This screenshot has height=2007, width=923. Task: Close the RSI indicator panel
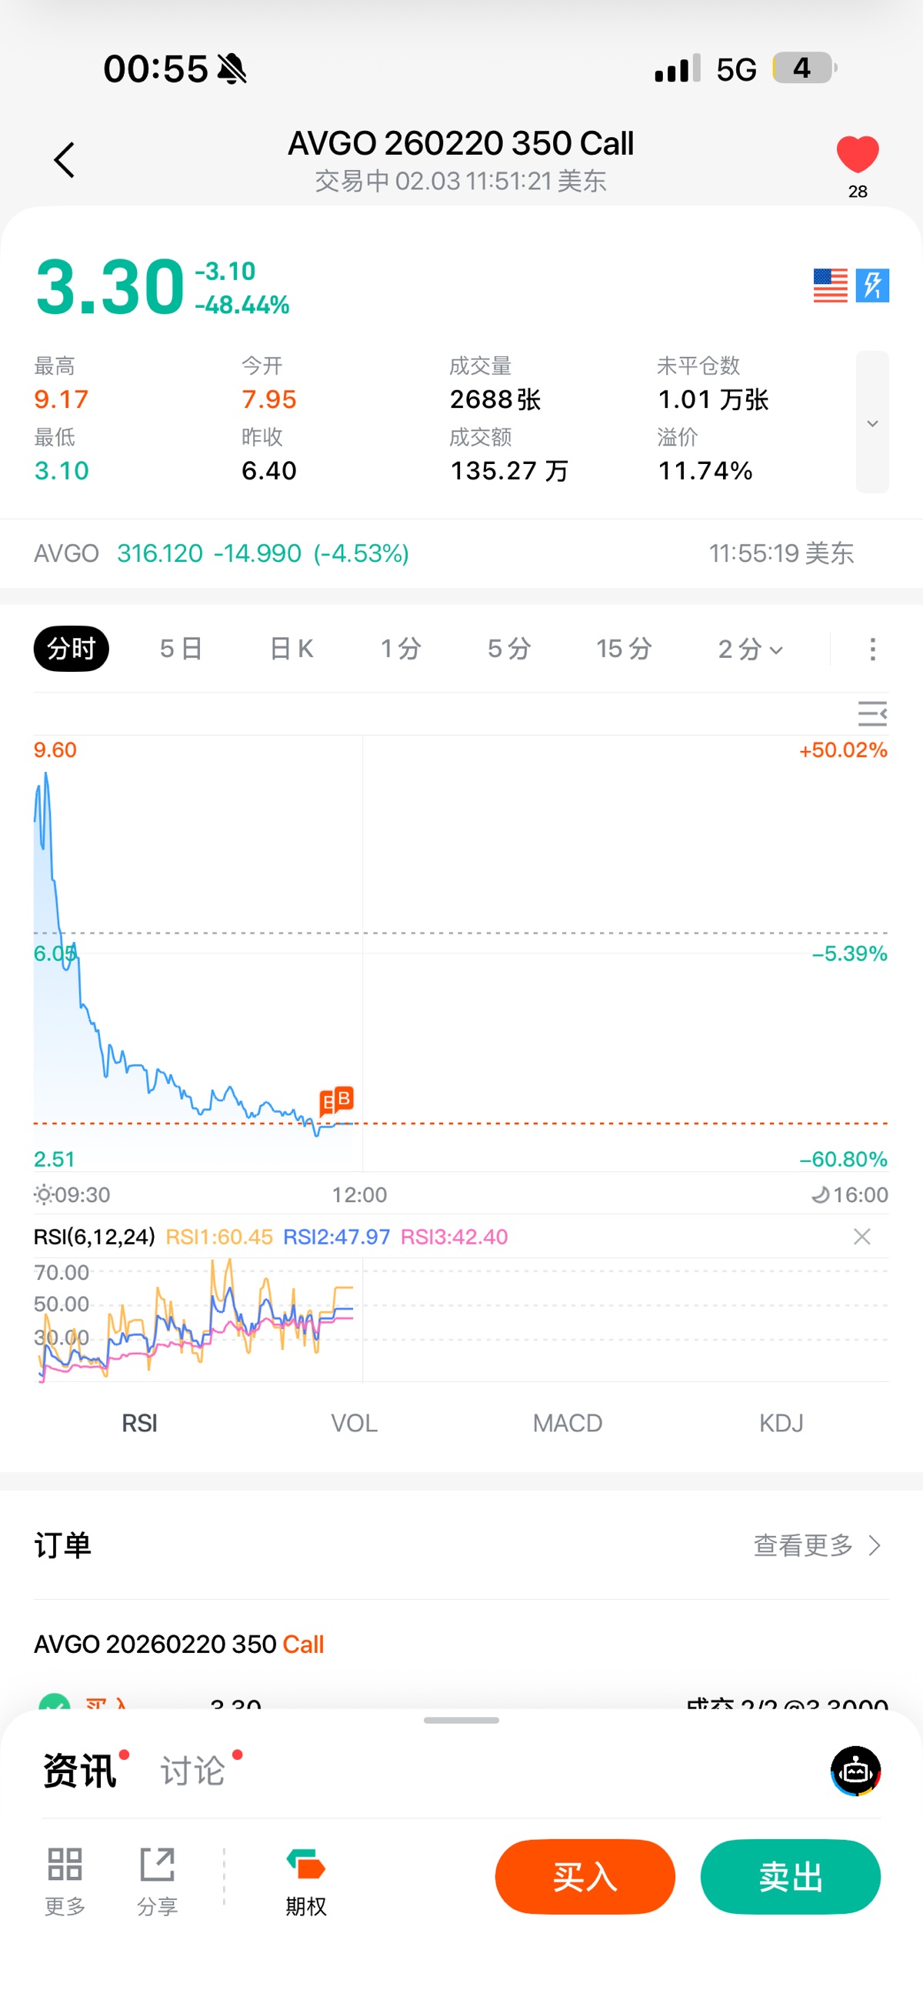tap(861, 1237)
